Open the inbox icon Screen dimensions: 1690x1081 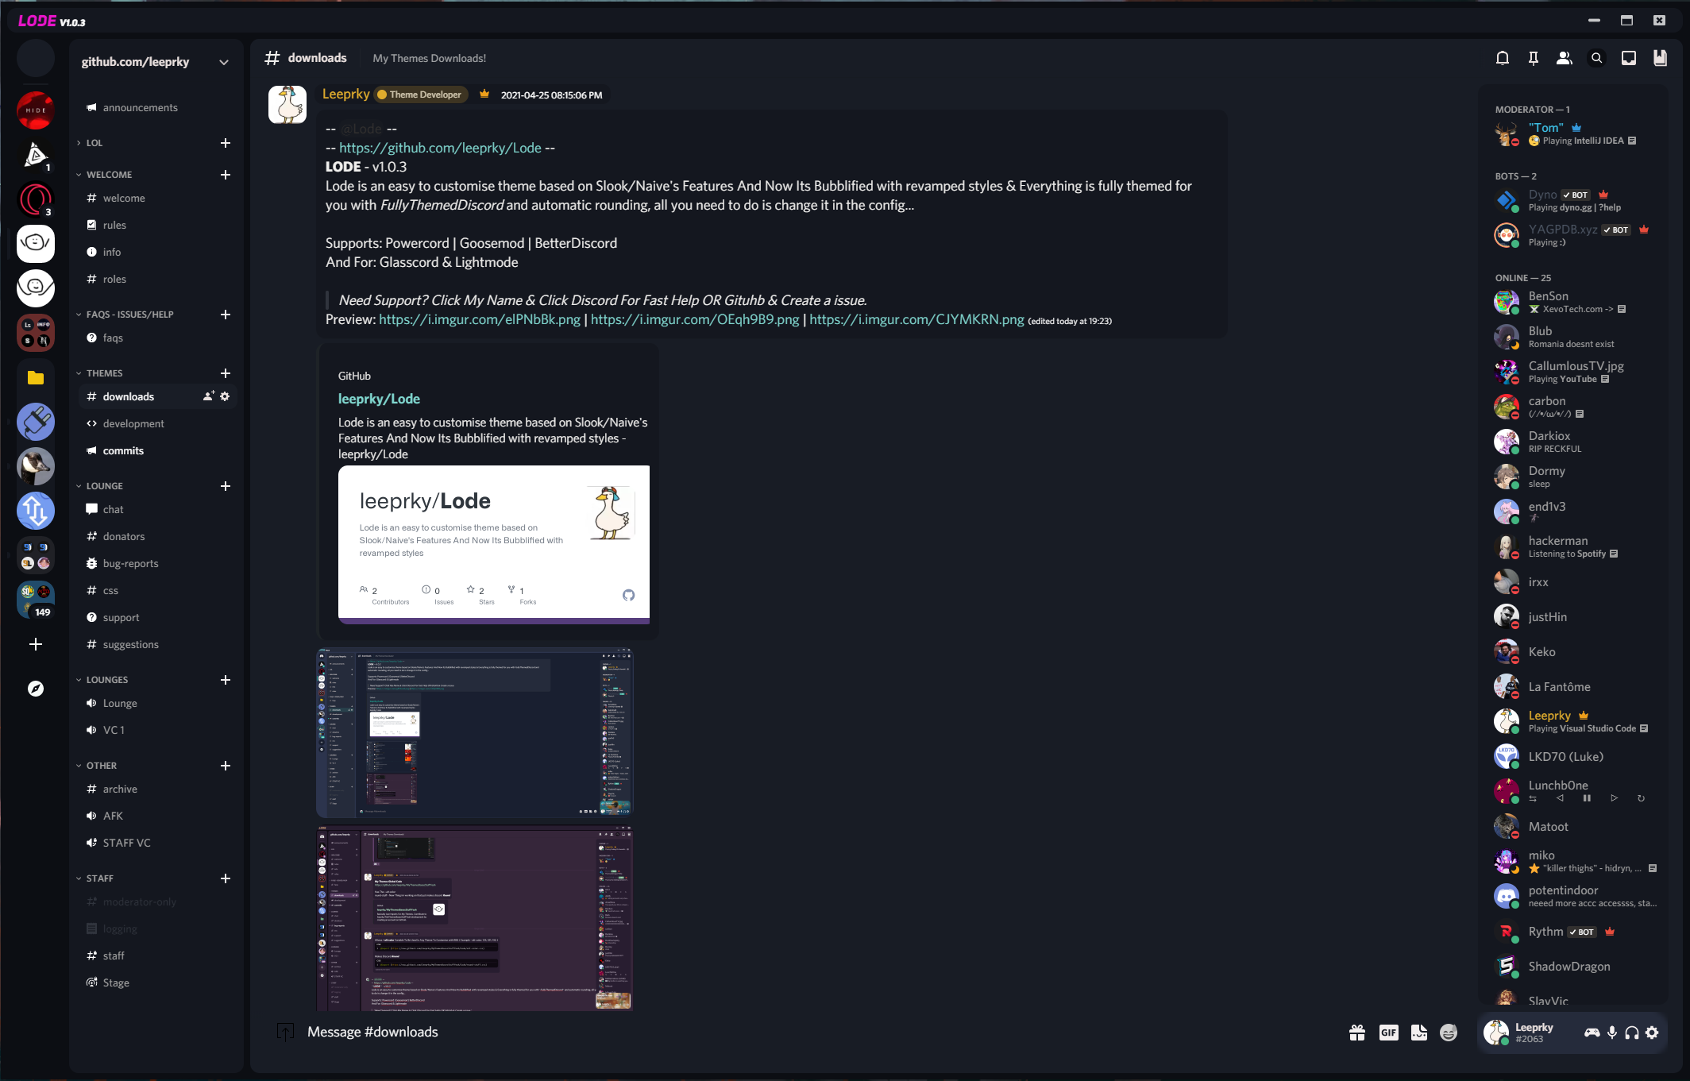tap(1628, 58)
